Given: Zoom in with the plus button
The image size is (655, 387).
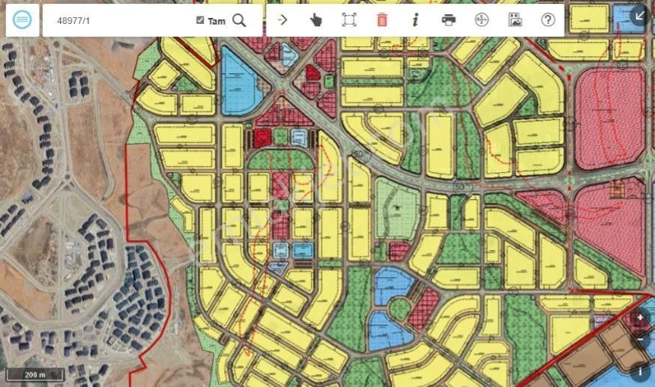Looking at the screenshot, I should (x=640, y=318).
